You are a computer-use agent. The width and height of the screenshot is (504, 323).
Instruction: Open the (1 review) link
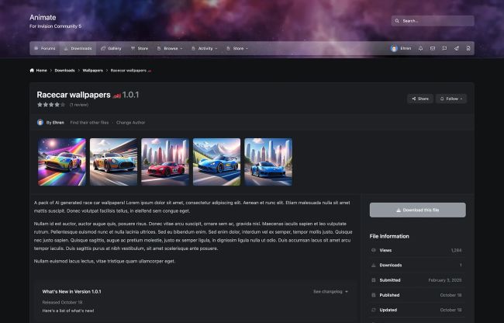click(x=79, y=105)
